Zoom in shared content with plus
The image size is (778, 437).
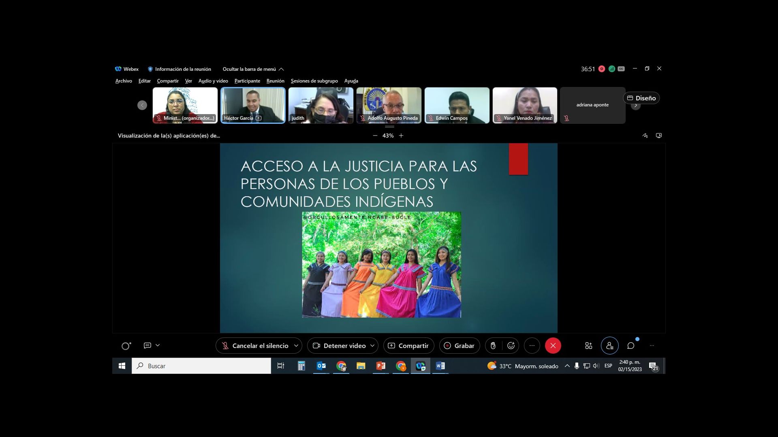401,136
